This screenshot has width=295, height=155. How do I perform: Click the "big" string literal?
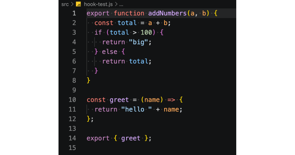point(139,42)
